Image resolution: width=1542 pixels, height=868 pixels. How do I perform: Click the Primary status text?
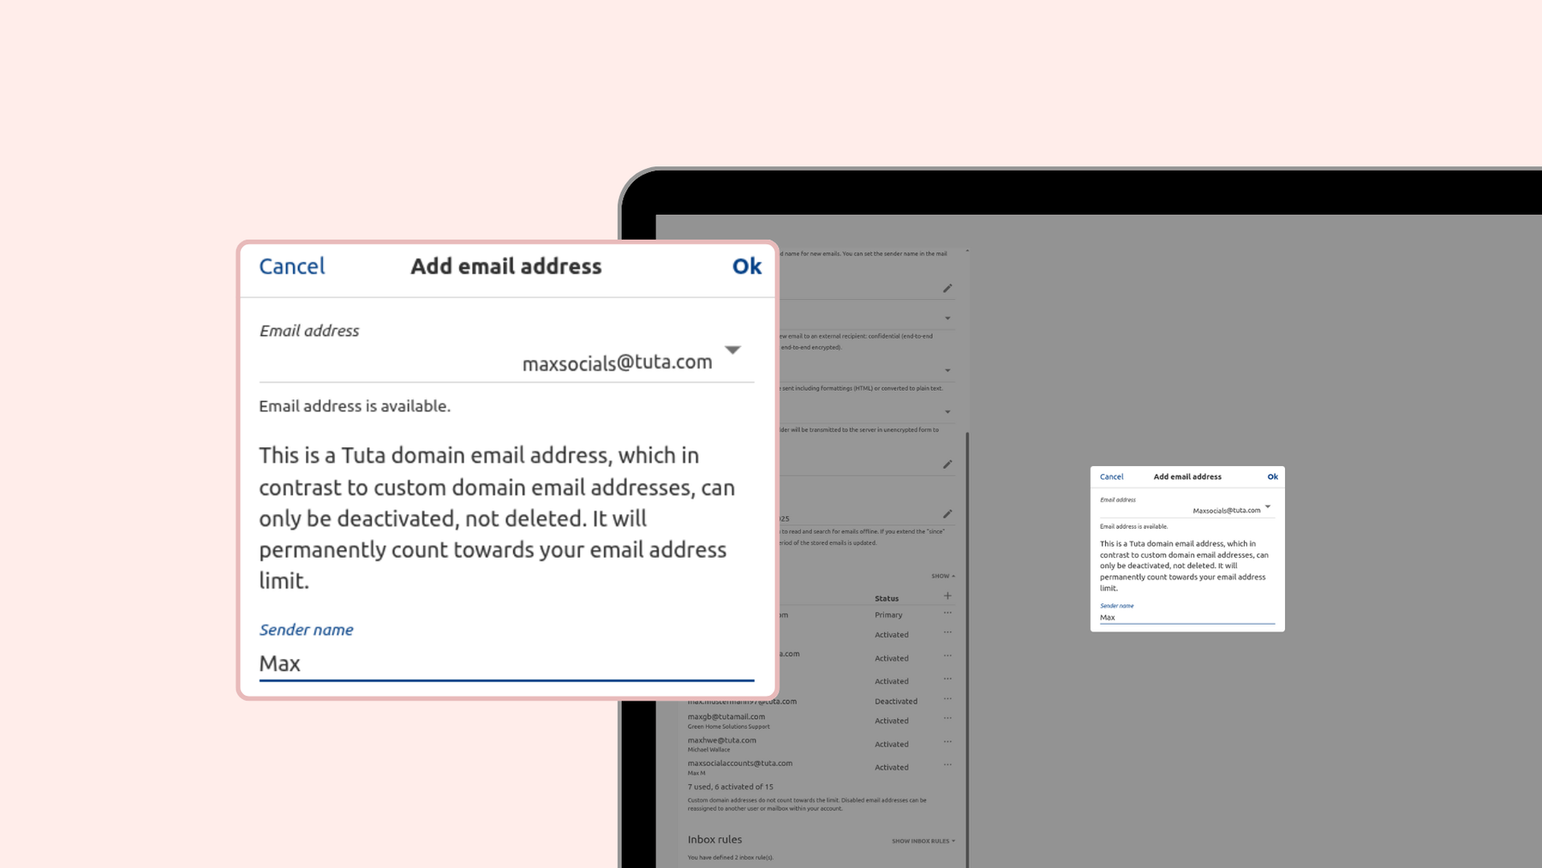tap(888, 615)
